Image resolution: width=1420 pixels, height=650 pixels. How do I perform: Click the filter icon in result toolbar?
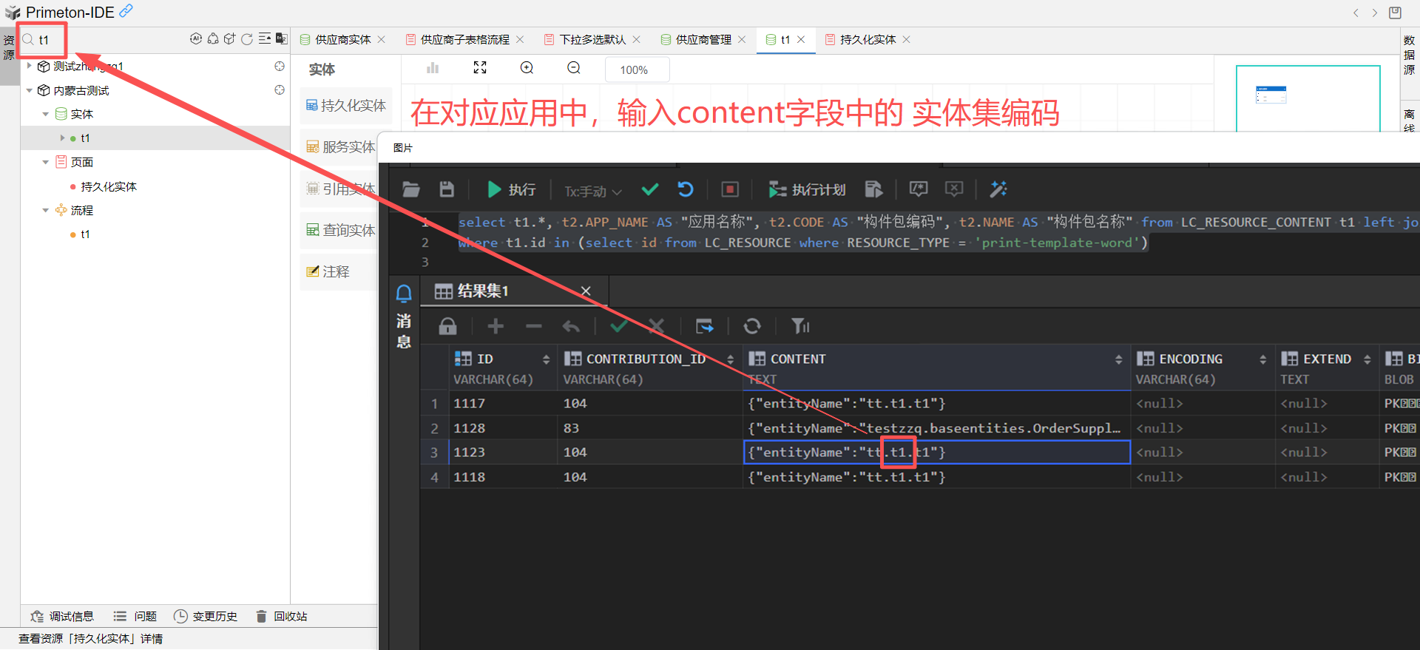(x=800, y=326)
